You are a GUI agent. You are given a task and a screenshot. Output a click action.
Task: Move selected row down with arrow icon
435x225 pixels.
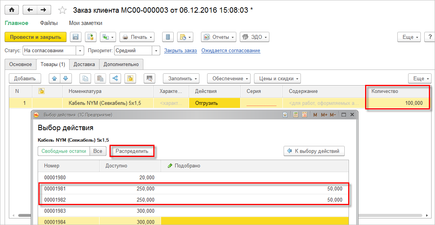(66, 78)
